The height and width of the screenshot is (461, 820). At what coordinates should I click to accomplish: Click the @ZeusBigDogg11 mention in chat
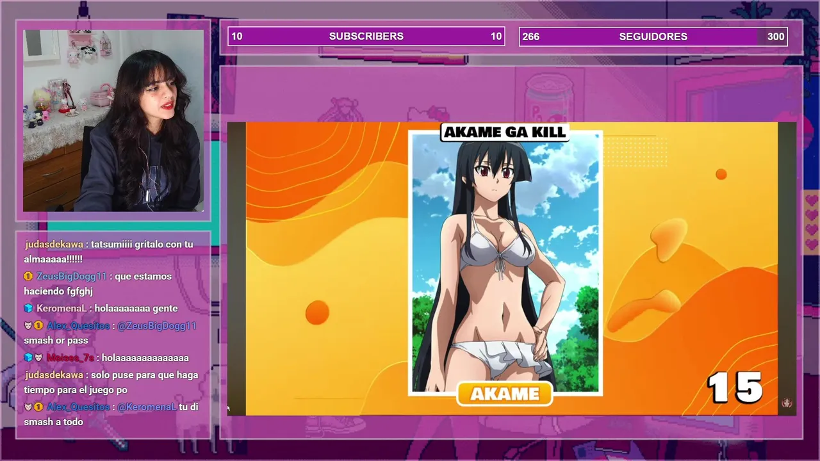coord(157,326)
